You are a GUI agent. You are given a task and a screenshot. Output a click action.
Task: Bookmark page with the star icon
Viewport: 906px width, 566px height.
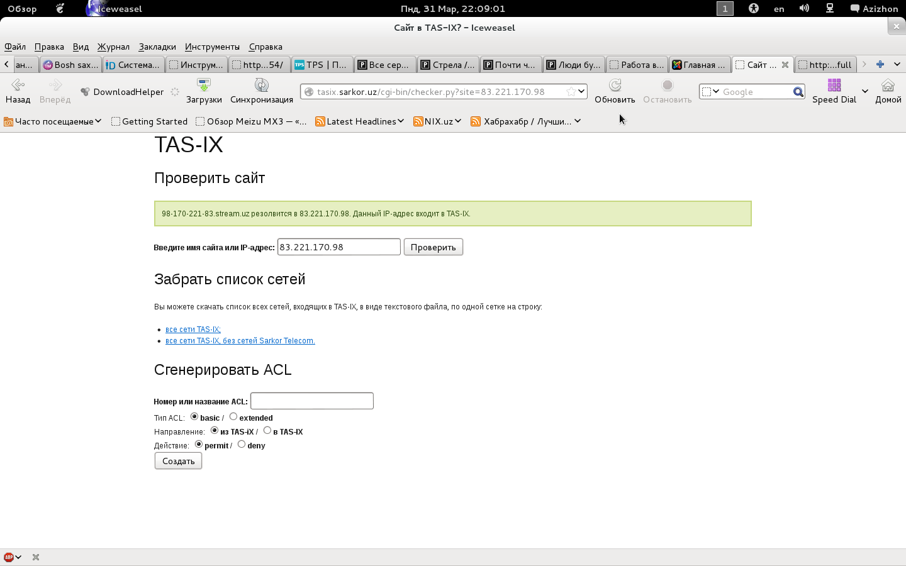(571, 92)
